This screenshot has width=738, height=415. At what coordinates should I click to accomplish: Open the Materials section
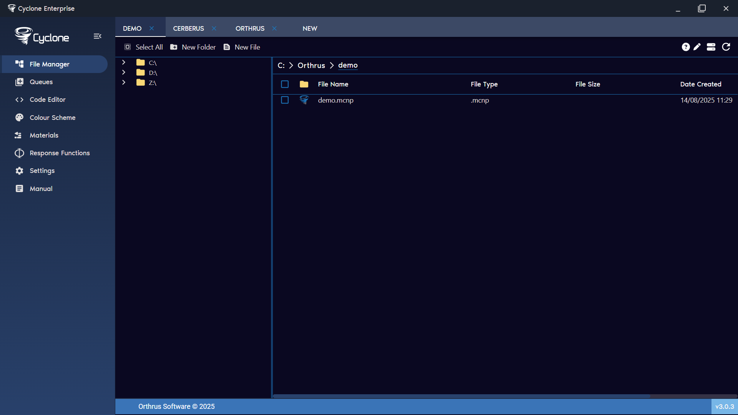[x=44, y=135]
